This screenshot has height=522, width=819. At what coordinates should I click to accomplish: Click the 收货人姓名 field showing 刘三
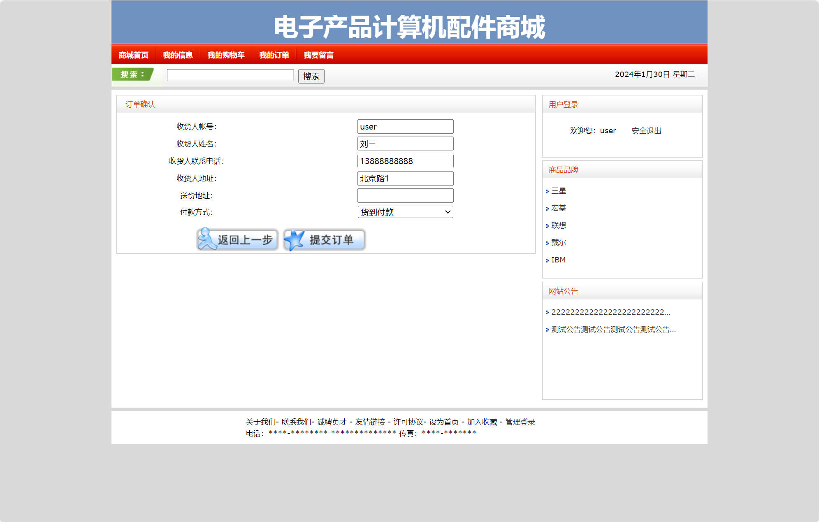[405, 144]
